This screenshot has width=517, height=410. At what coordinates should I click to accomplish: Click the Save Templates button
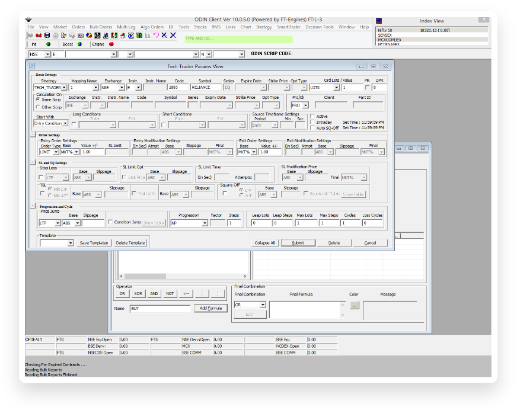(94, 243)
